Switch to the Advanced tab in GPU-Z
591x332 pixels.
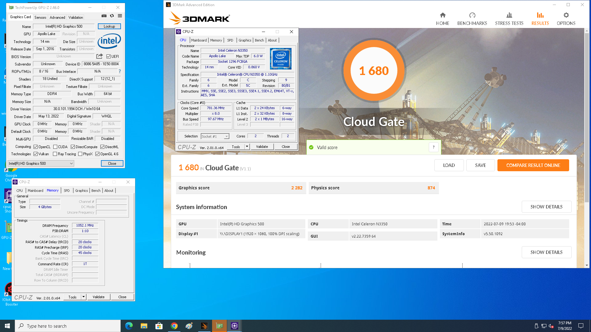[57, 18]
